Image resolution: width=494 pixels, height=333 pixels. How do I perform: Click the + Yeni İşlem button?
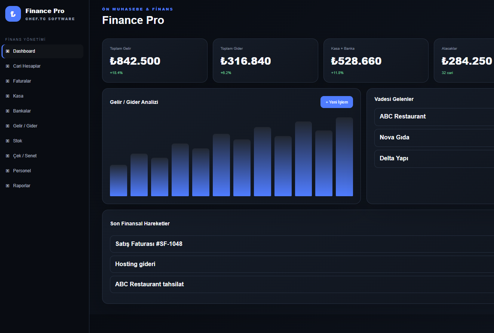337,102
